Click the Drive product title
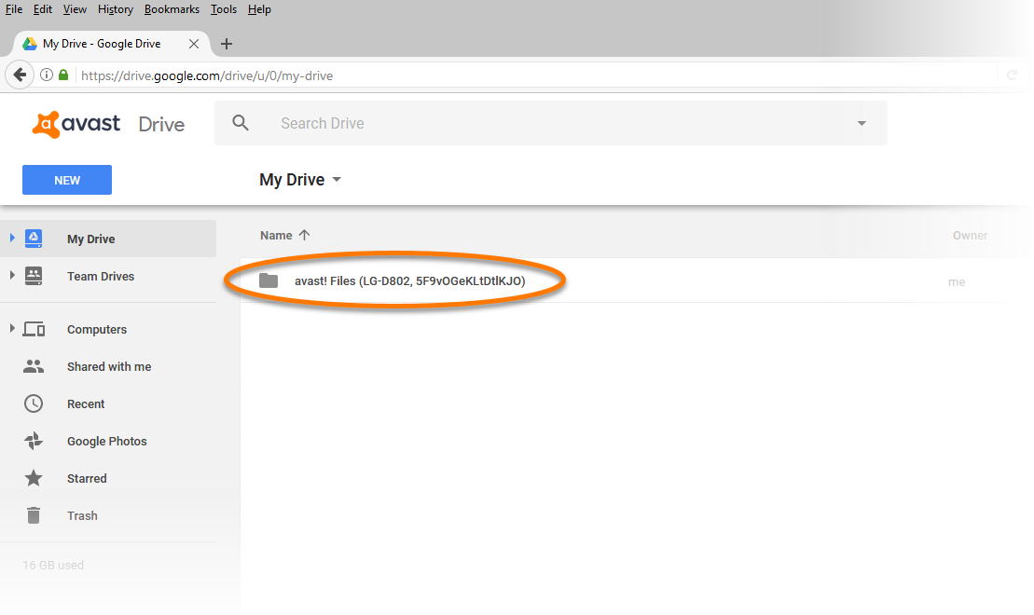 (161, 125)
